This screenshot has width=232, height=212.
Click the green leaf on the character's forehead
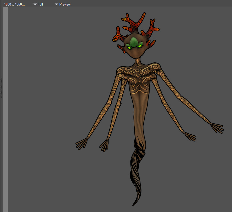tap(134, 41)
